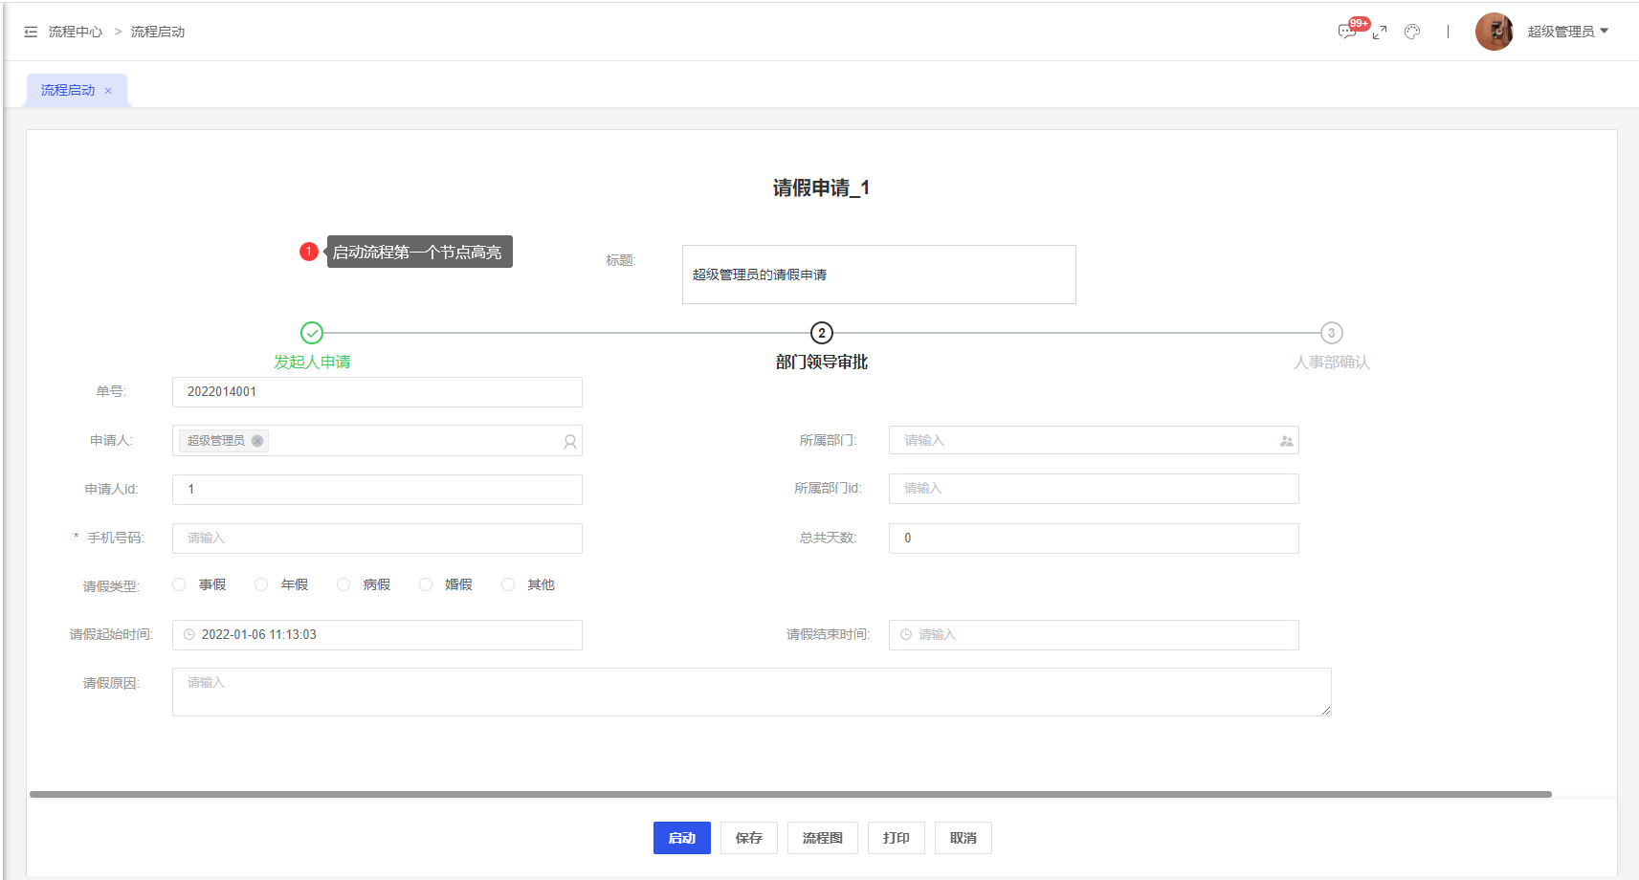Click the user picker icon in 申请人 field
Screen dimensions: 1639x880
click(570, 442)
